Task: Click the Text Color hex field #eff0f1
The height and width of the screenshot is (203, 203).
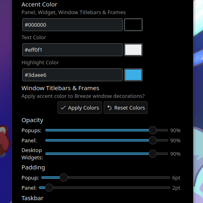Action: coord(73,50)
